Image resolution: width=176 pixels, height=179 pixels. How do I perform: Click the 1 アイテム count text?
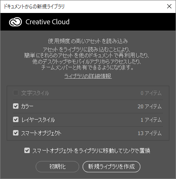click(x=151, y=120)
